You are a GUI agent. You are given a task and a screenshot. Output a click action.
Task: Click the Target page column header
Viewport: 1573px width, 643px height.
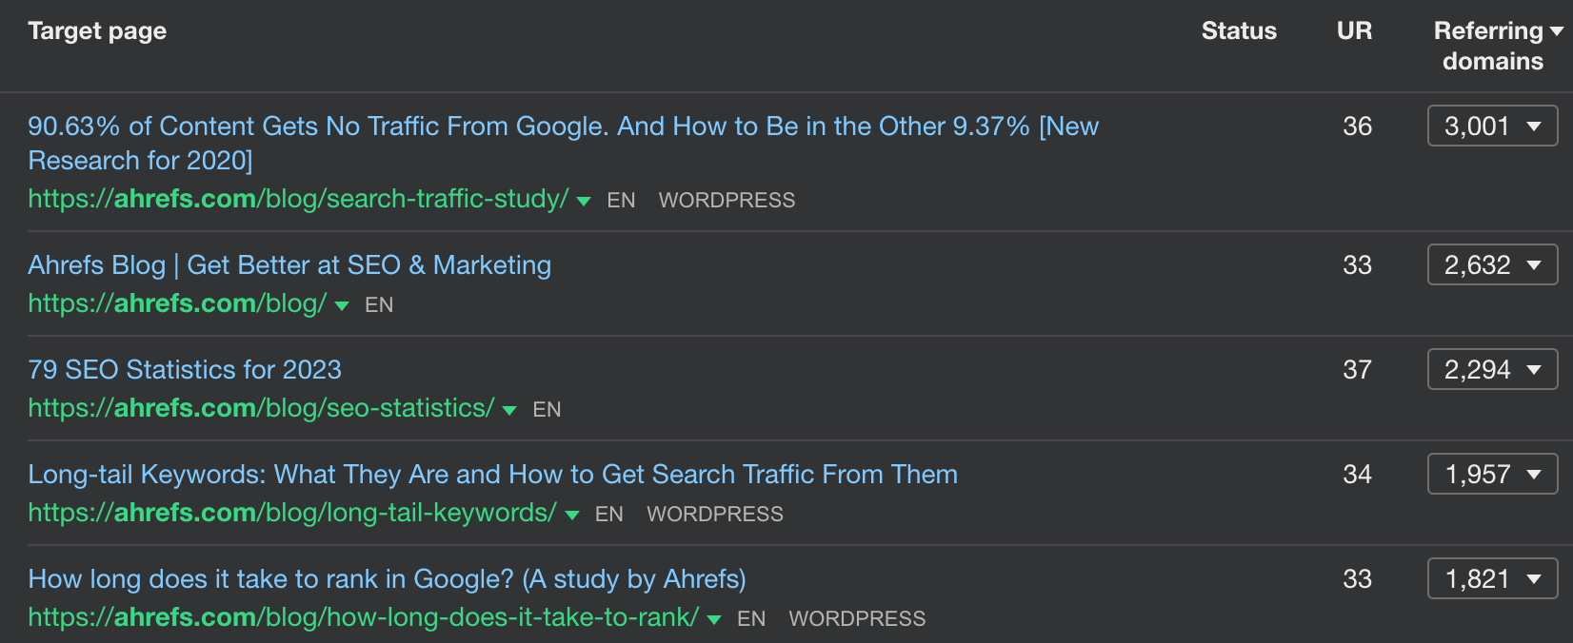(x=96, y=30)
